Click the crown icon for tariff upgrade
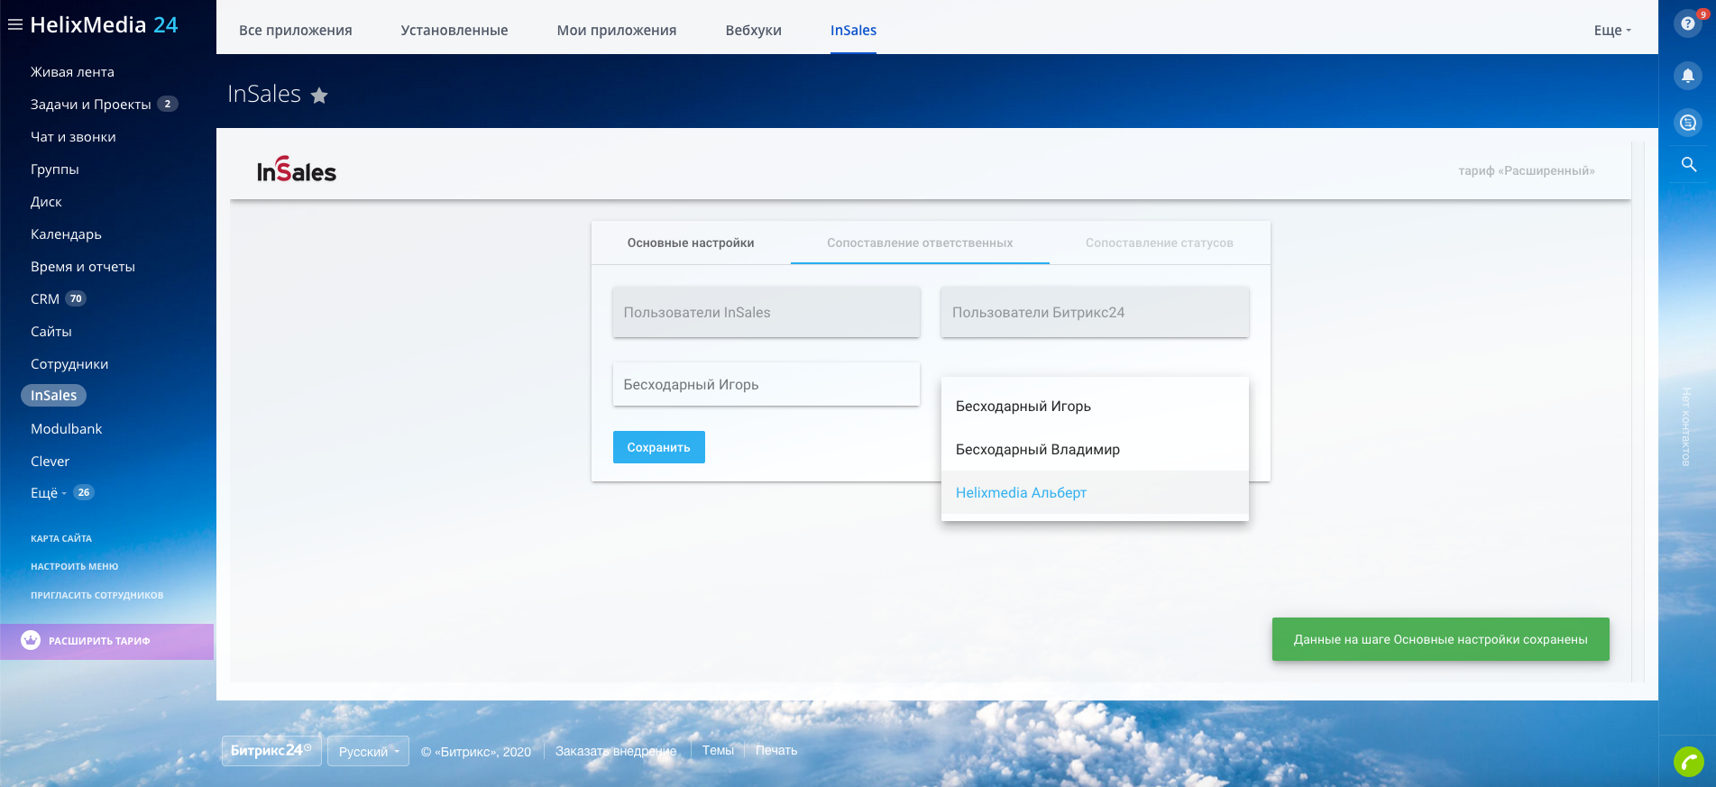 tap(31, 640)
